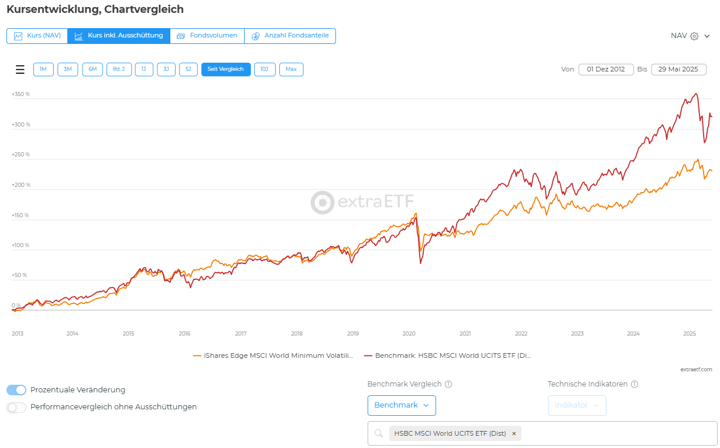This screenshot has width=720, height=448.
Task: Click info icon beside Technische Indikatoren
Action: click(635, 384)
